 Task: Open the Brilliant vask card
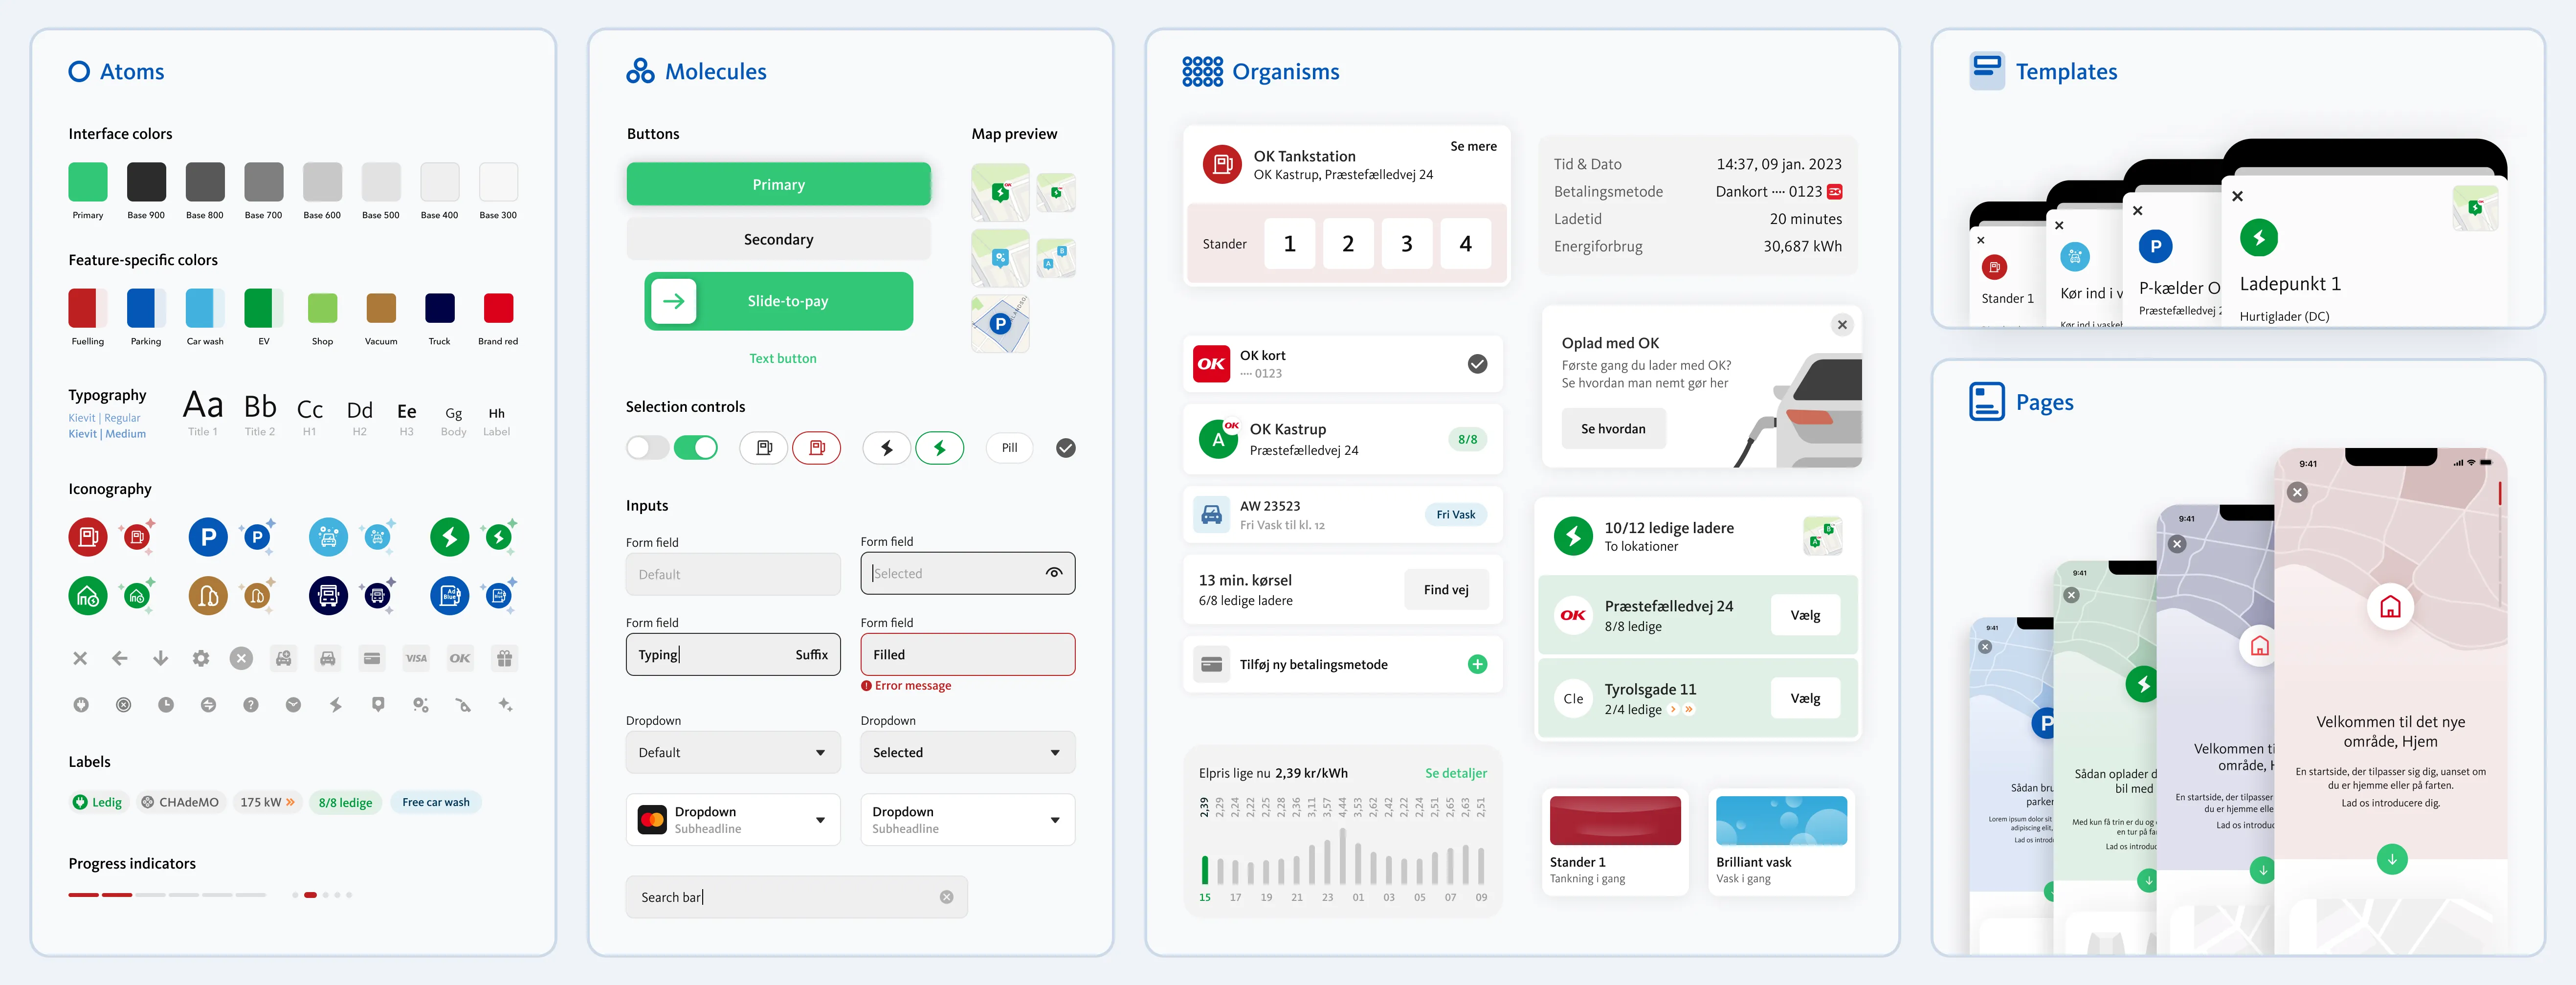click(1781, 842)
